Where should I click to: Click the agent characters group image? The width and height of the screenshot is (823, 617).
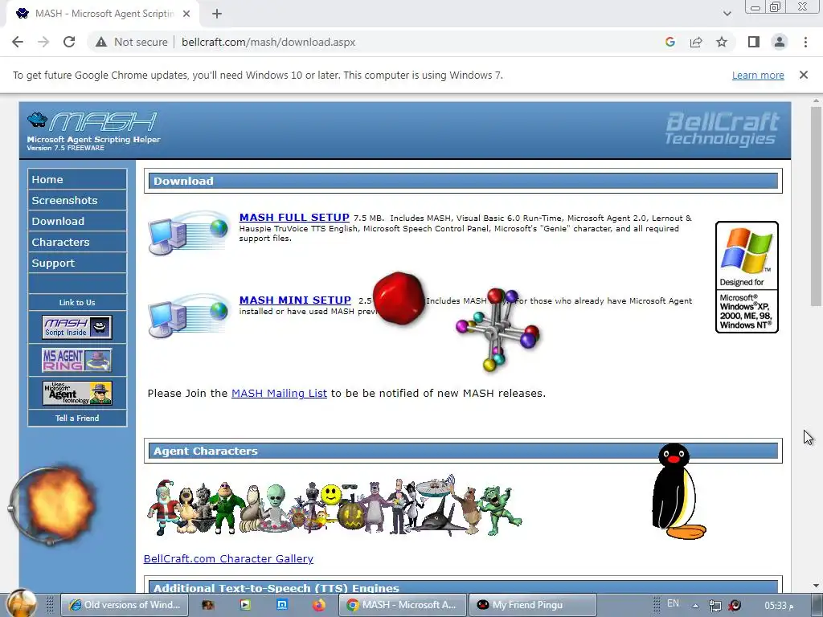[x=334, y=506]
